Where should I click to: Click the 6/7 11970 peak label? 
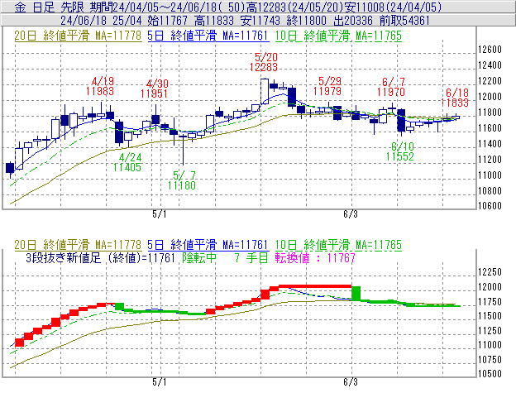point(391,87)
